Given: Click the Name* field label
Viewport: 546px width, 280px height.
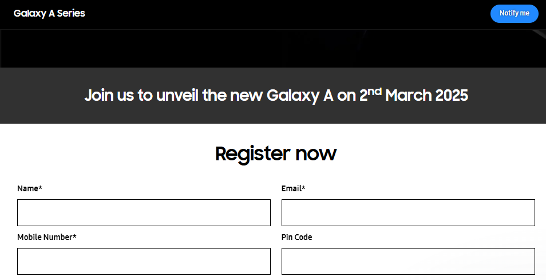Looking at the screenshot, I should click(x=30, y=188).
